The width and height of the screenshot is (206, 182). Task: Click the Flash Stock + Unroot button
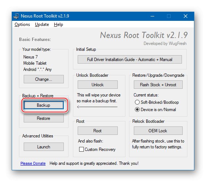(x=158, y=84)
